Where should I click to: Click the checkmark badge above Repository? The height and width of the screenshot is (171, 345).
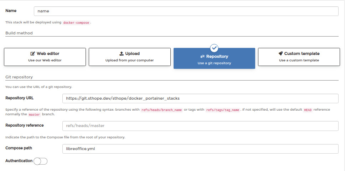(x=214, y=48)
